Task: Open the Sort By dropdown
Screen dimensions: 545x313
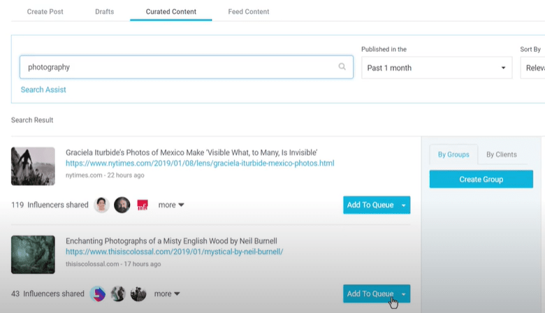Action: [x=533, y=68]
